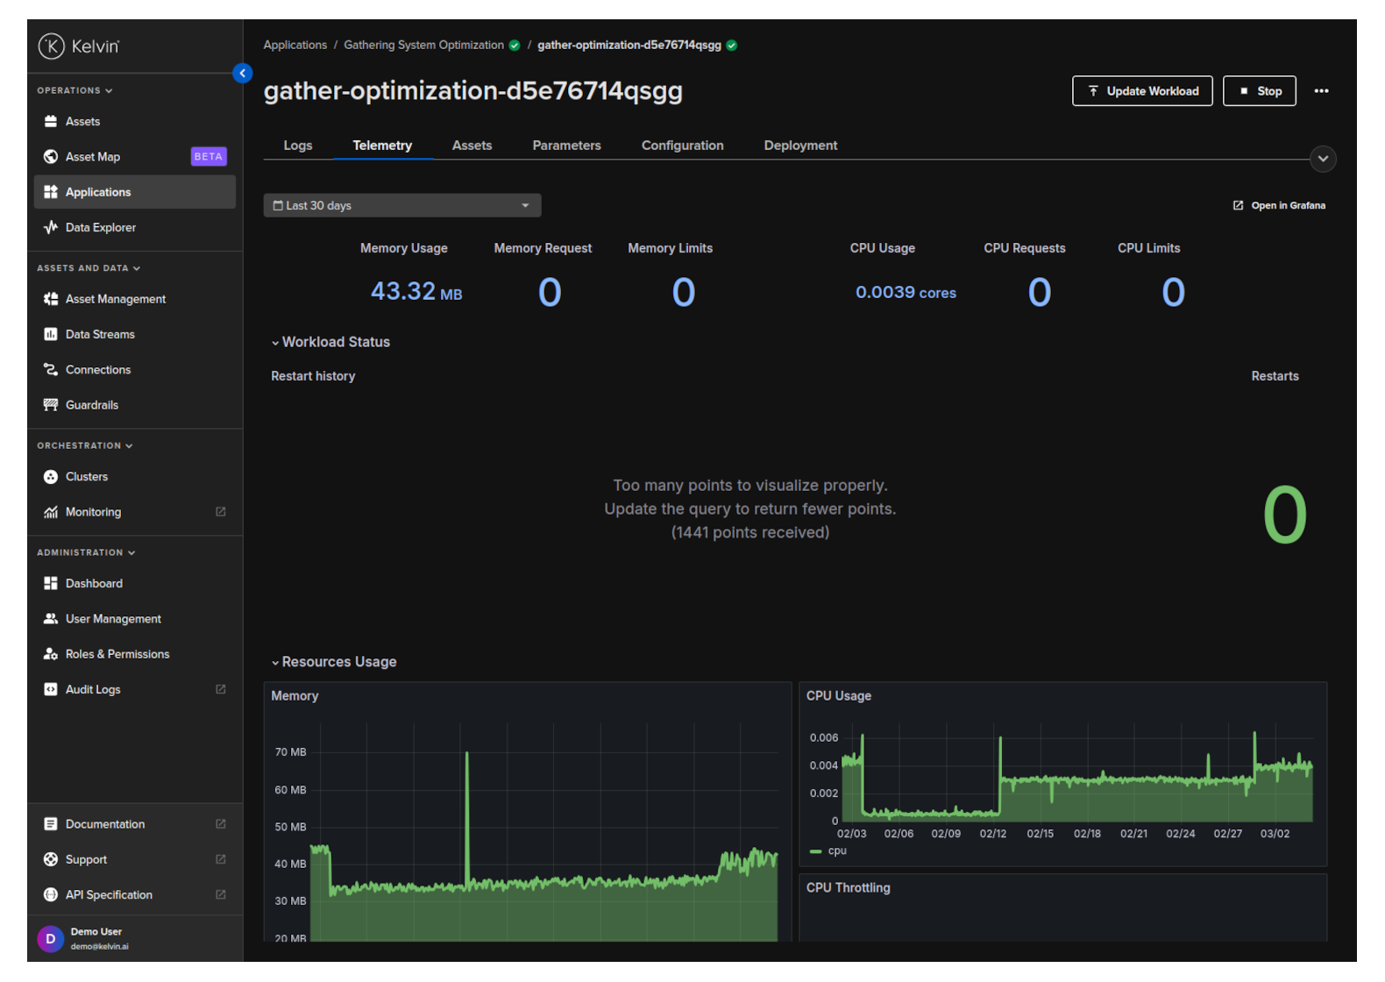Open Roles & Permissions

tap(117, 654)
